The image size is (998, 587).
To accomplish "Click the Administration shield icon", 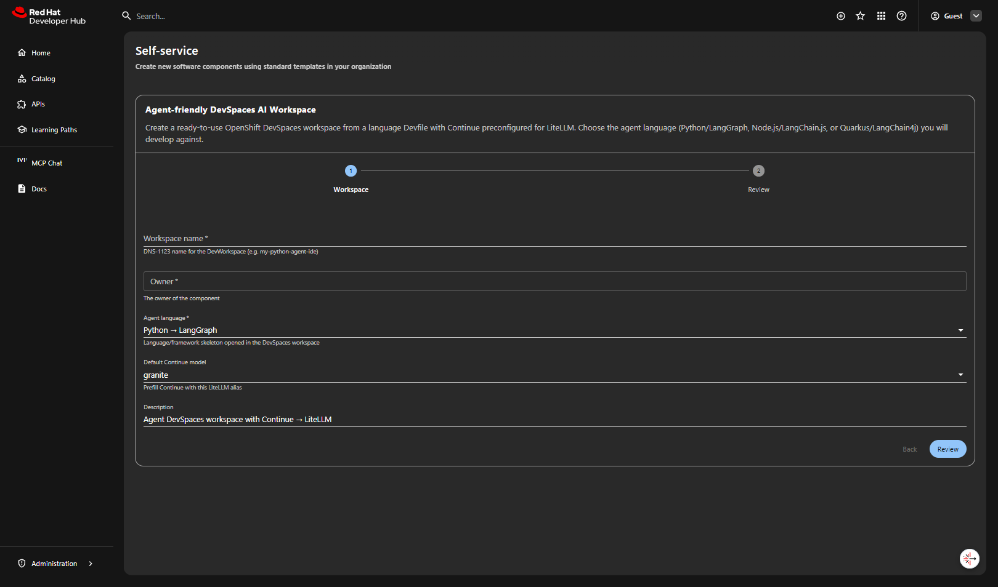I will click(x=22, y=564).
